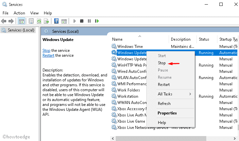Viewport: 239px width, 141px height.
Task: Open the Help menu in menu bar
Action: (x=48, y=13)
